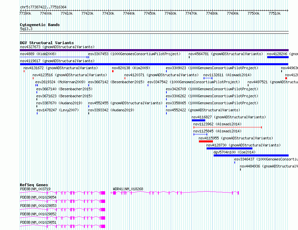
Task: Click the Cytogenetic Bands track title
Action: pos(40,25)
